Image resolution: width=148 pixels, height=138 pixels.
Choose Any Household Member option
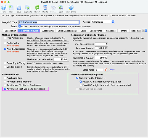pyautogui.click(x=5, y=82)
